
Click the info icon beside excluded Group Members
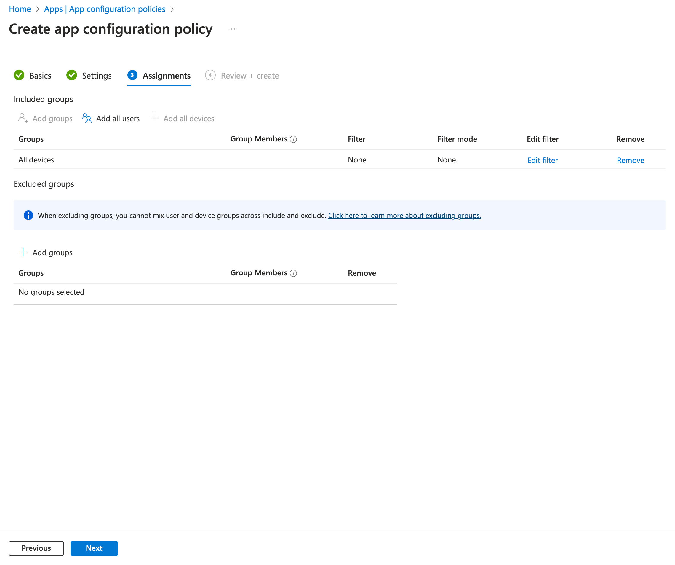click(293, 273)
